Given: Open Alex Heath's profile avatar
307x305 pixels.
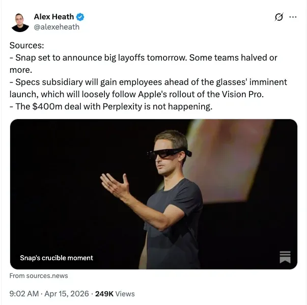Looking at the screenshot, I should click(x=20, y=22).
